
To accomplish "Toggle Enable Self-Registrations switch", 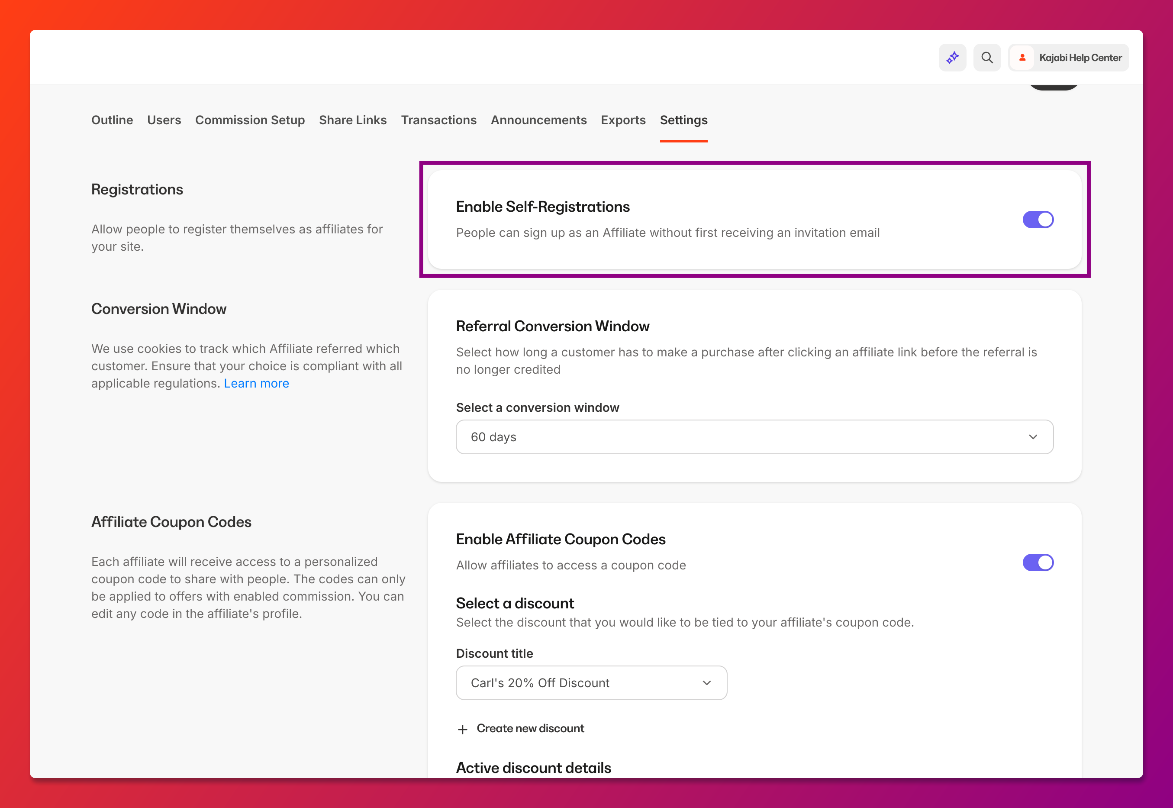I will click(1038, 220).
